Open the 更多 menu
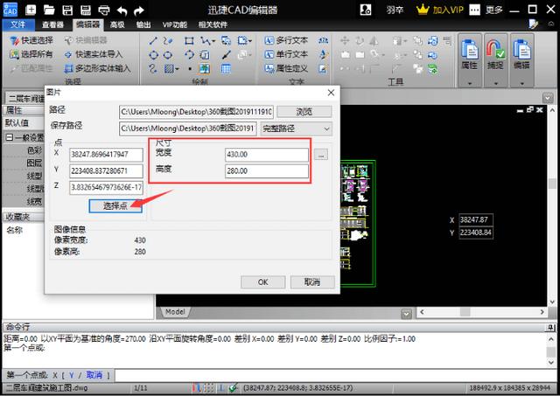The height and width of the screenshot is (396, 560). tap(493, 10)
